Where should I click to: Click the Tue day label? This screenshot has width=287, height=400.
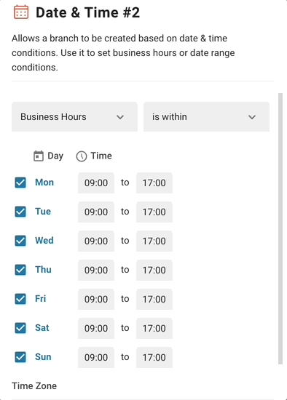click(x=43, y=212)
